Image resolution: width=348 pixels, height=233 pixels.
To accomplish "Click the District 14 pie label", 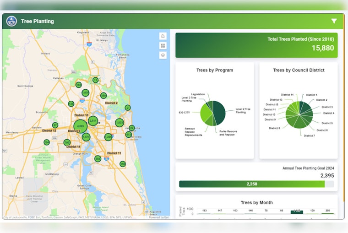I will point(287,95).
